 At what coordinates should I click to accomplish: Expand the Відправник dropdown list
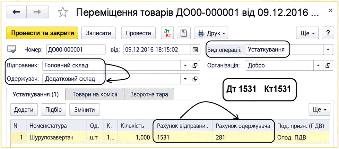coord(185,66)
